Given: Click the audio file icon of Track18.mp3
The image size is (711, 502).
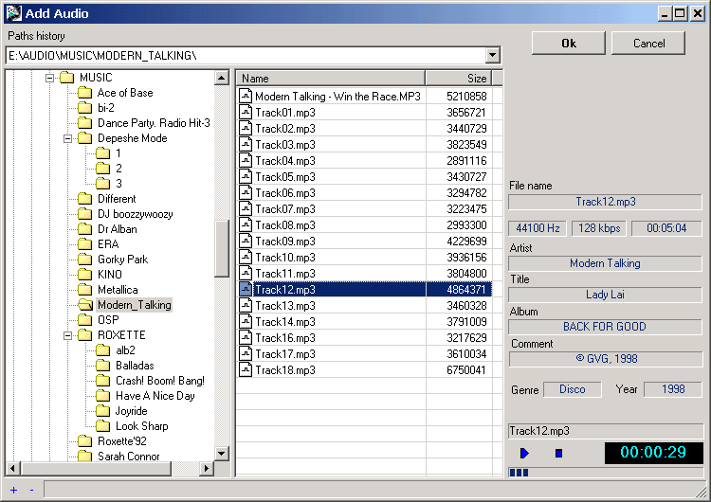Looking at the screenshot, I should [x=246, y=370].
